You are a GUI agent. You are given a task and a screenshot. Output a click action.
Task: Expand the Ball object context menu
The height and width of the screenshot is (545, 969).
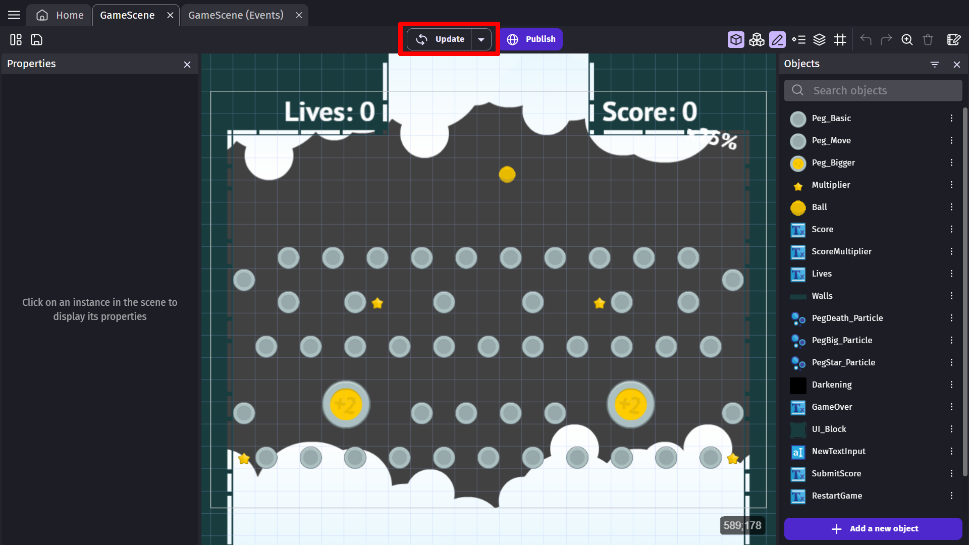click(952, 207)
